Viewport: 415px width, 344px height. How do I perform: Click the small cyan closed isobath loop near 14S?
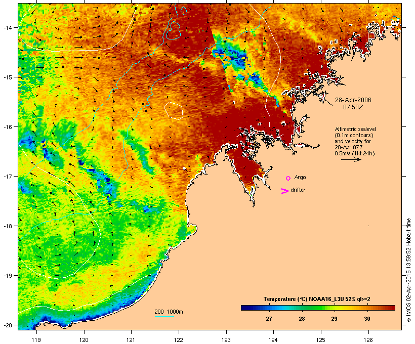pyautogui.click(x=174, y=31)
